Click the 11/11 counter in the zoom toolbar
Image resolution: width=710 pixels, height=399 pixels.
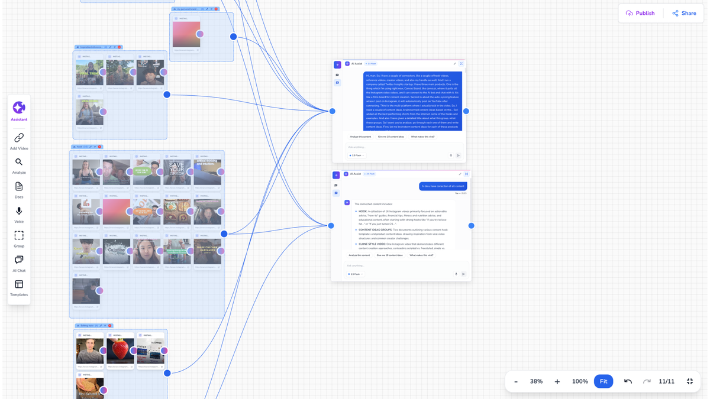tap(667, 381)
